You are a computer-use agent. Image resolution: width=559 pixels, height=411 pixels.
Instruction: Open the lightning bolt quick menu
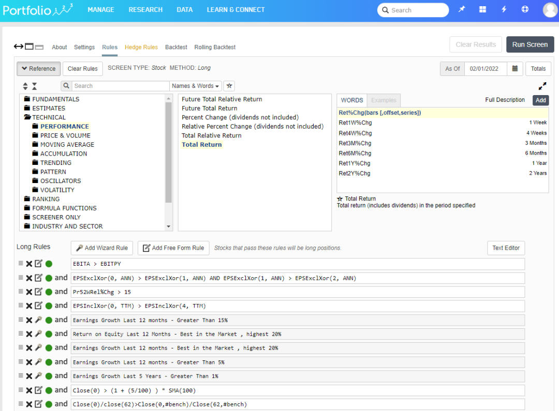pos(504,10)
